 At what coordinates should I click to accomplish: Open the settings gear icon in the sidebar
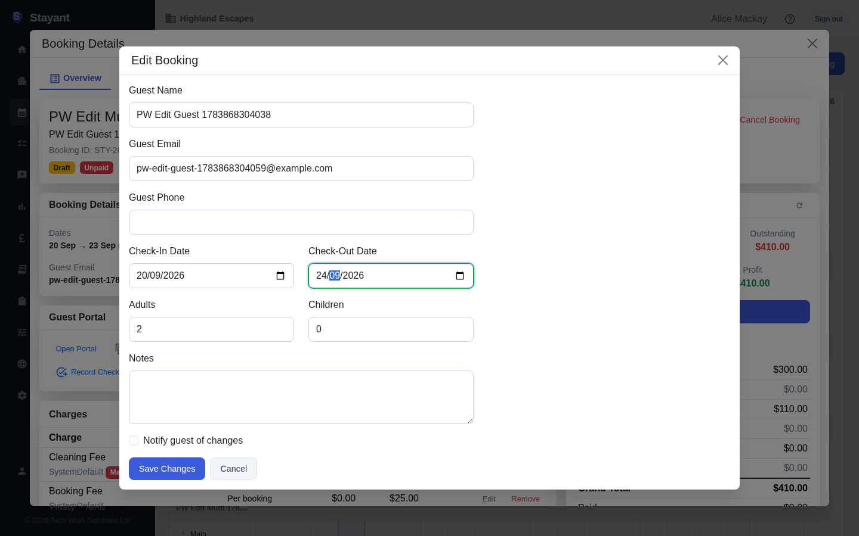(x=22, y=395)
